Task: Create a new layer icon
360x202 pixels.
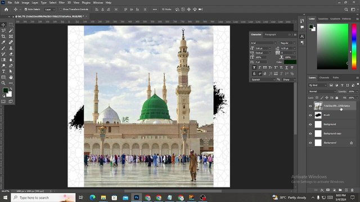Action: [346, 190]
